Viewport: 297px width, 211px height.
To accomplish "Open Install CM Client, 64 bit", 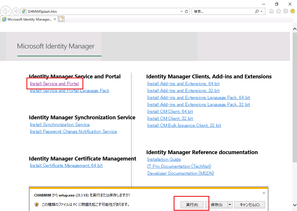I will click(170, 111).
